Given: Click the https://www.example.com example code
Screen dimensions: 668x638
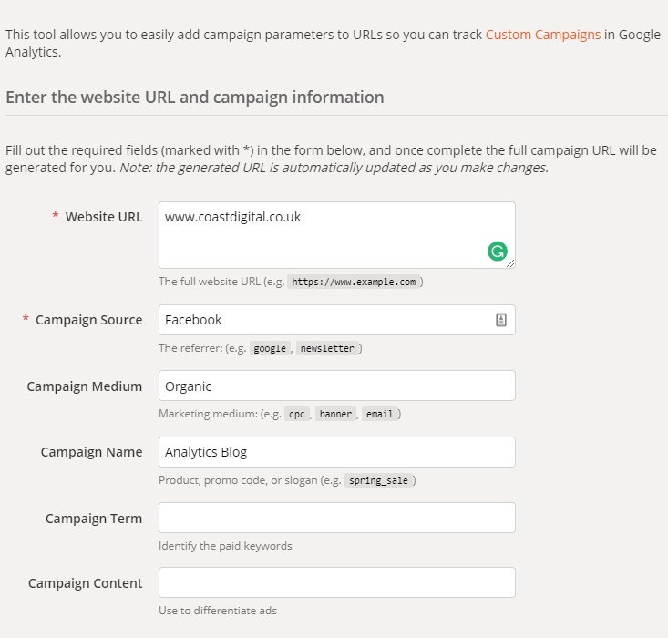Looking at the screenshot, I should pyautogui.click(x=354, y=282).
